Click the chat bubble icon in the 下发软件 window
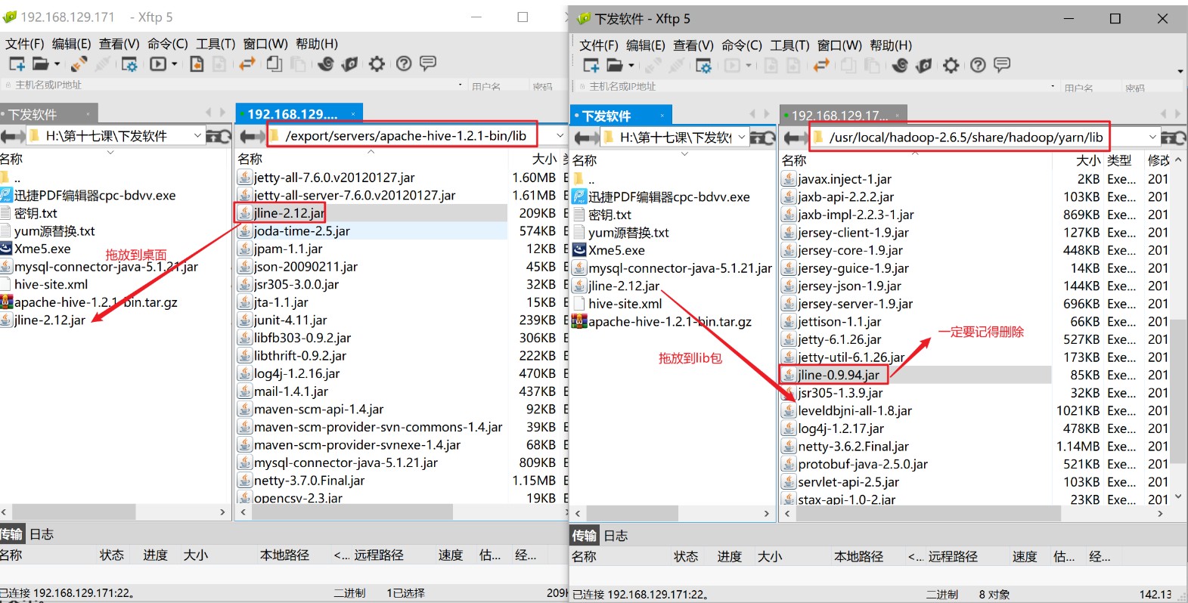 pyautogui.click(x=1002, y=65)
